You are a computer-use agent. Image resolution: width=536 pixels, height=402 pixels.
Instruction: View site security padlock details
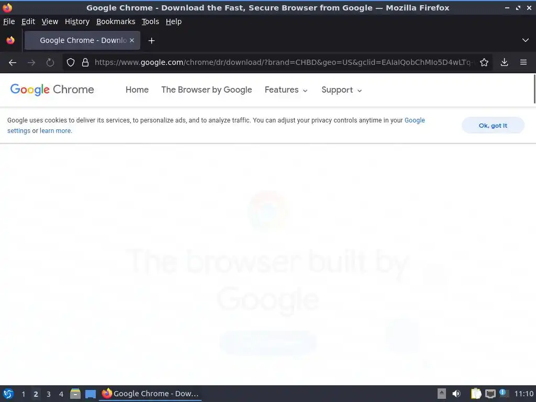point(85,63)
